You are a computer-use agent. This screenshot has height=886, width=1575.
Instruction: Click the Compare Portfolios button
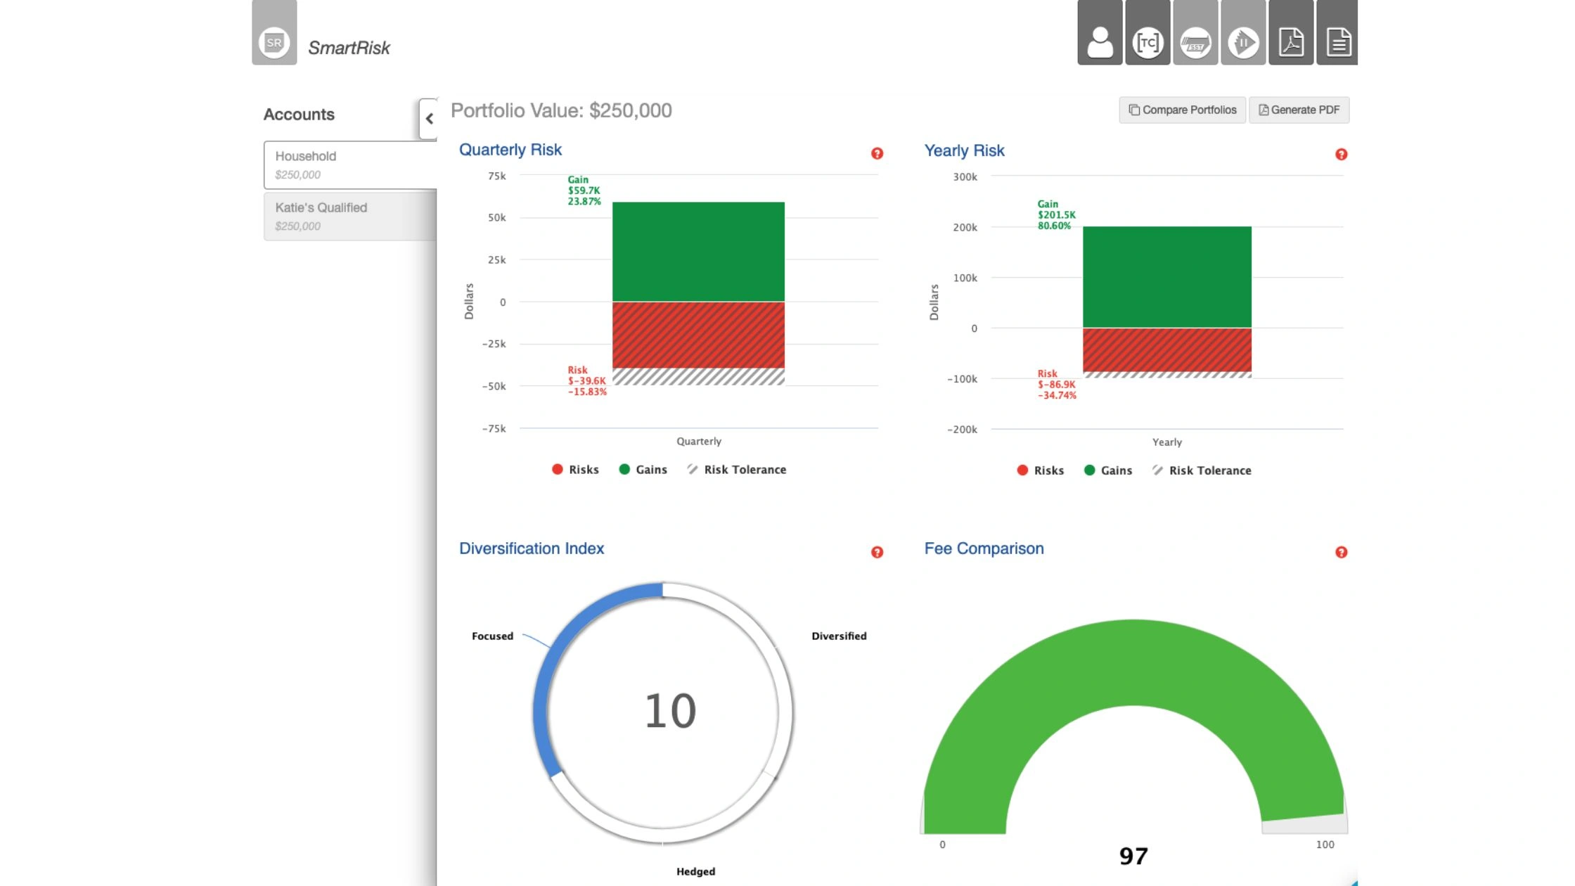click(x=1182, y=110)
